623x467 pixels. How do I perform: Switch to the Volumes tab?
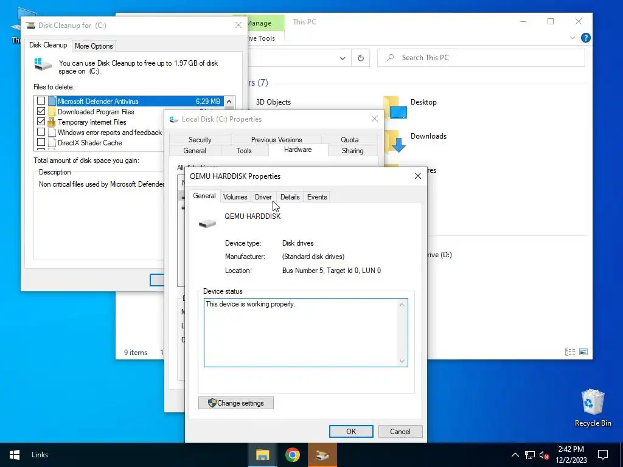[x=235, y=197]
